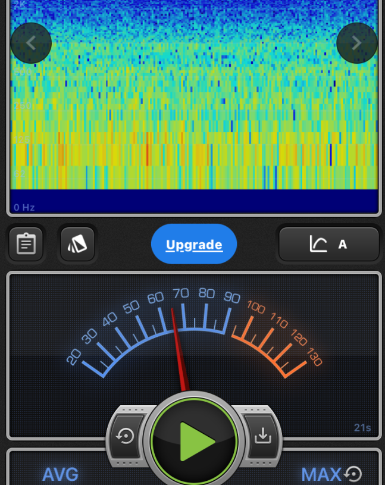
Task: Reset the MAX value with circular arrow
Action: [x=353, y=474]
